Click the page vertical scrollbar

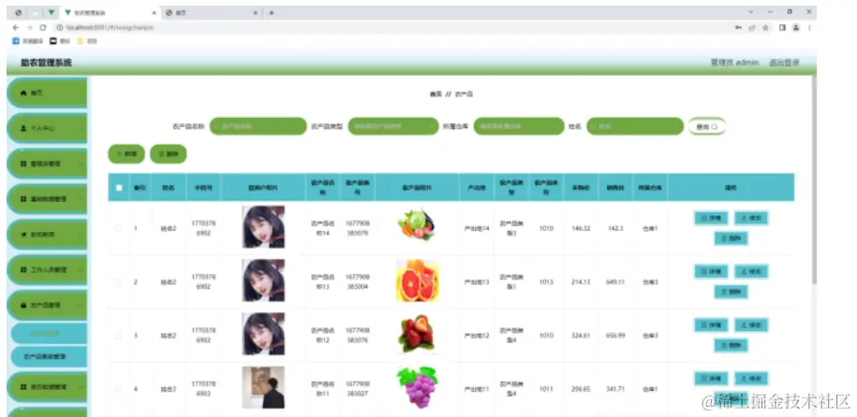point(814,180)
